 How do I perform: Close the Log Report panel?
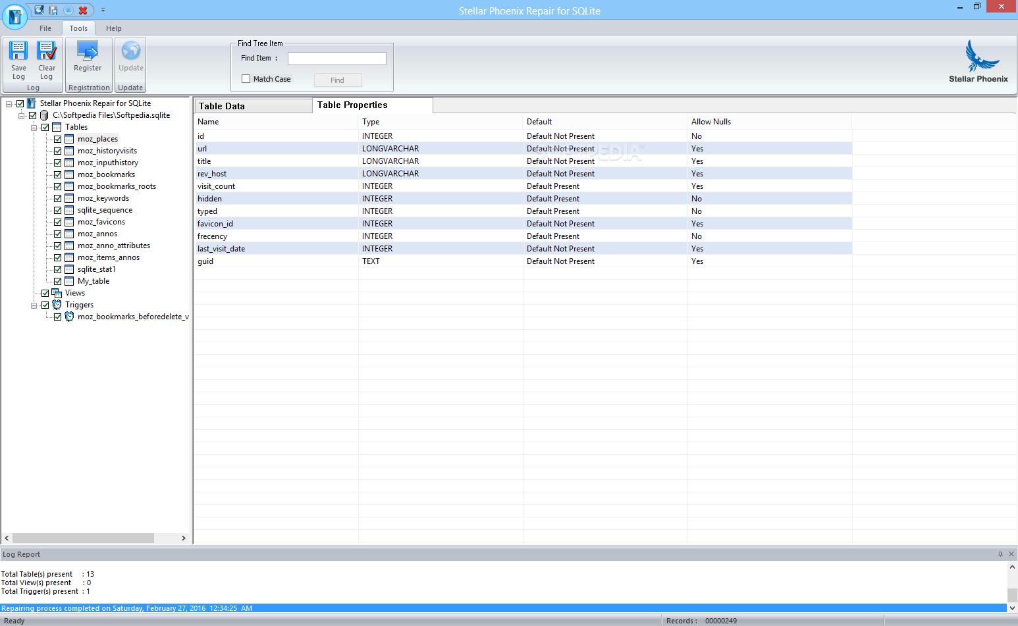[1011, 554]
